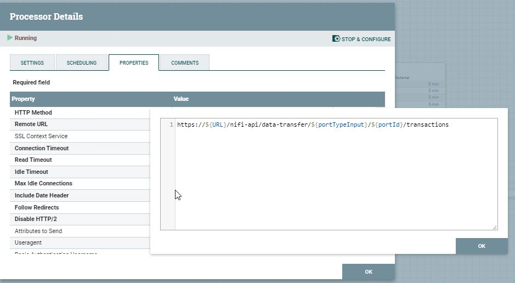
Task: Click line number 1 in the editor gutter
Action: coord(172,124)
